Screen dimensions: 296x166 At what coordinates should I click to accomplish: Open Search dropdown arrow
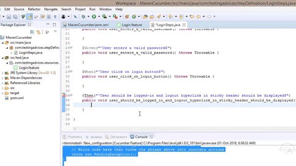[x=164, y=17]
